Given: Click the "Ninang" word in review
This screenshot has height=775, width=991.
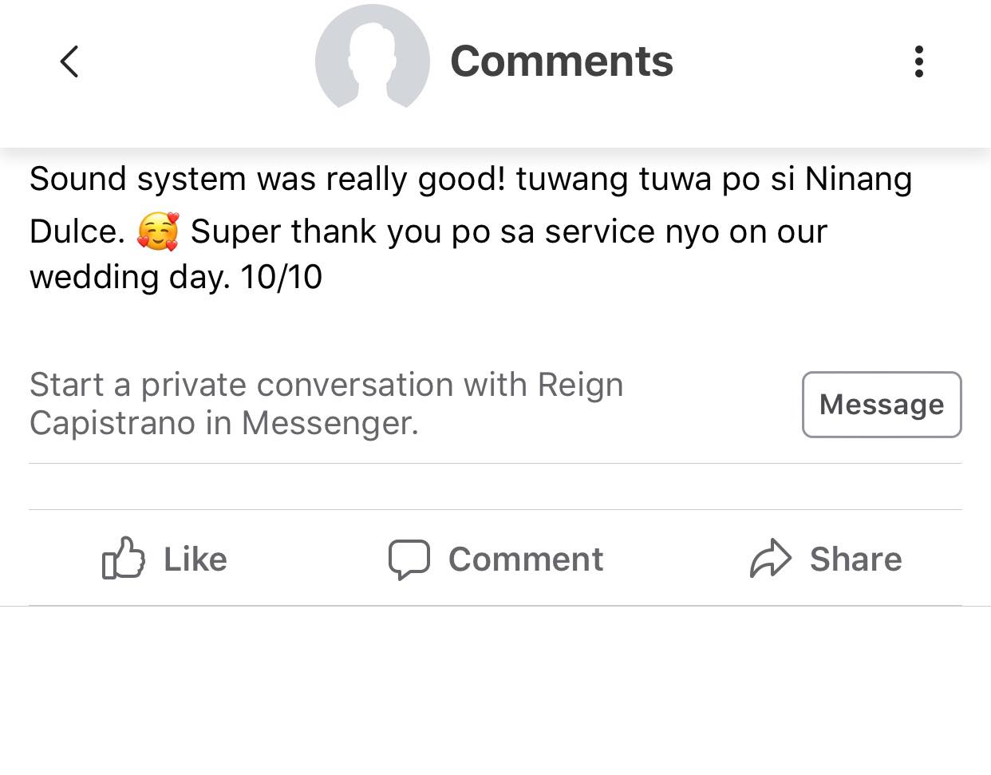Looking at the screenshot, I should point(858,179).
